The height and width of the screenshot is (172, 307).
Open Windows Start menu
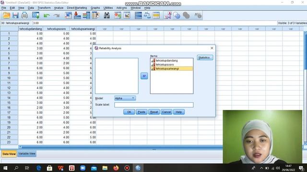pos(5,168)
